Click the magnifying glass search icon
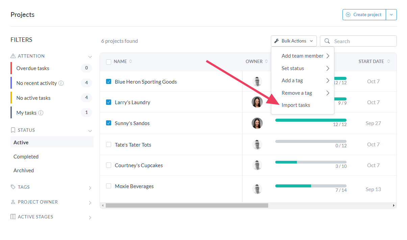The image size is (407, 240). (327, 41)
